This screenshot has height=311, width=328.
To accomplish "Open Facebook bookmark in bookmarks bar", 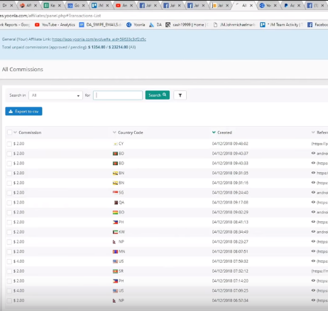I will coord(317,25).
